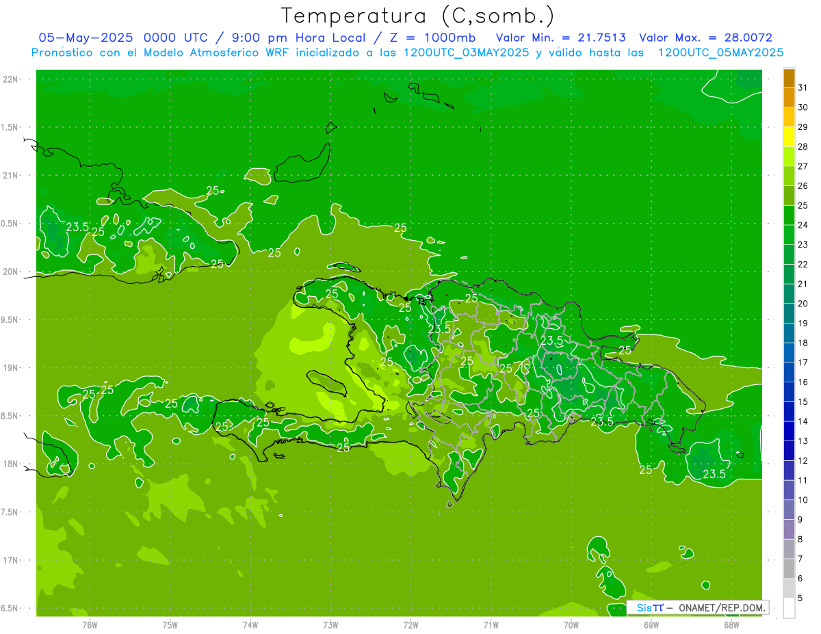Click the purple swatch between 8 and 9

click(x=789, y=529)
